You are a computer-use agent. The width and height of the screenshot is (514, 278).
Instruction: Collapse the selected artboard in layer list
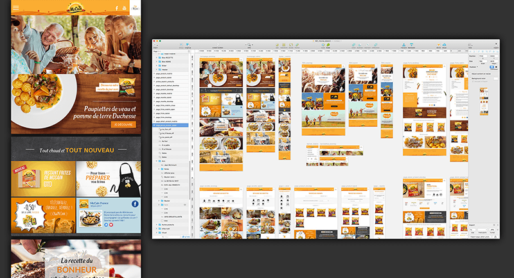[154, 125]
